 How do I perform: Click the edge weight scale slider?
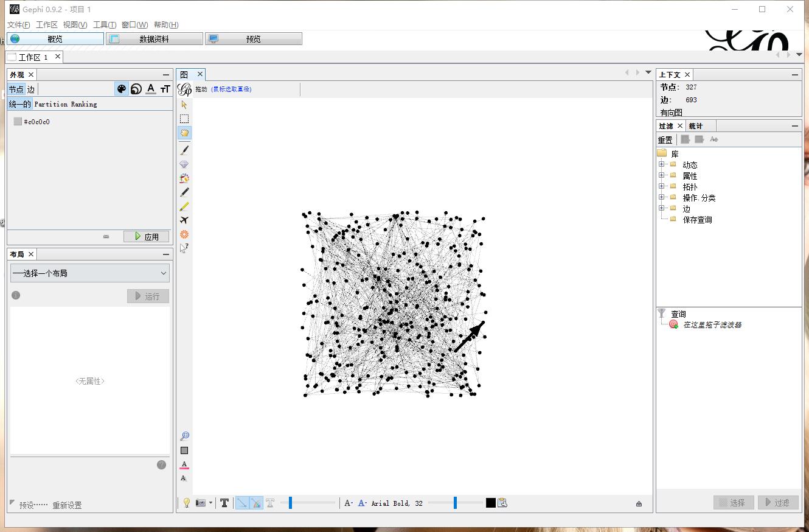[307, 503]
